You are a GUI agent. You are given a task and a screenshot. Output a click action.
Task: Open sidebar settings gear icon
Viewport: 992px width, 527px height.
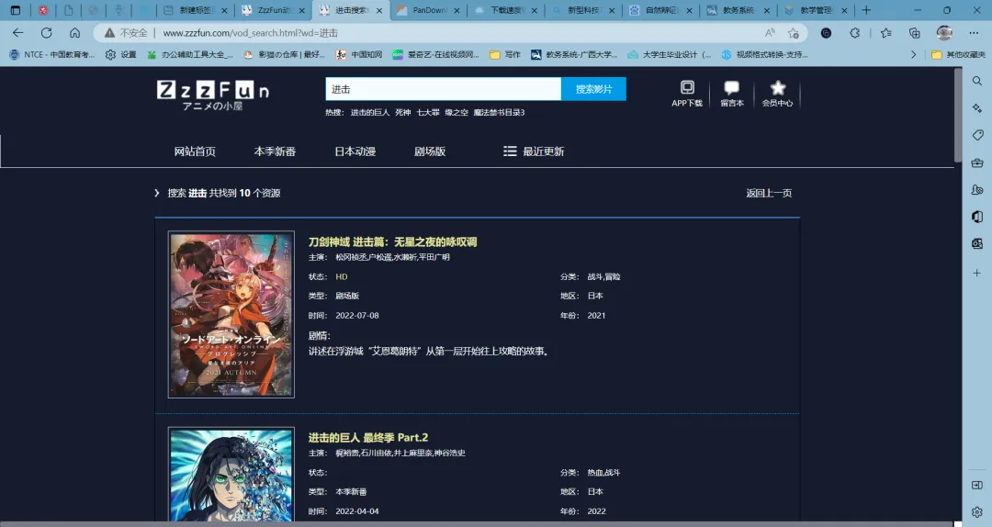[977, 511]
